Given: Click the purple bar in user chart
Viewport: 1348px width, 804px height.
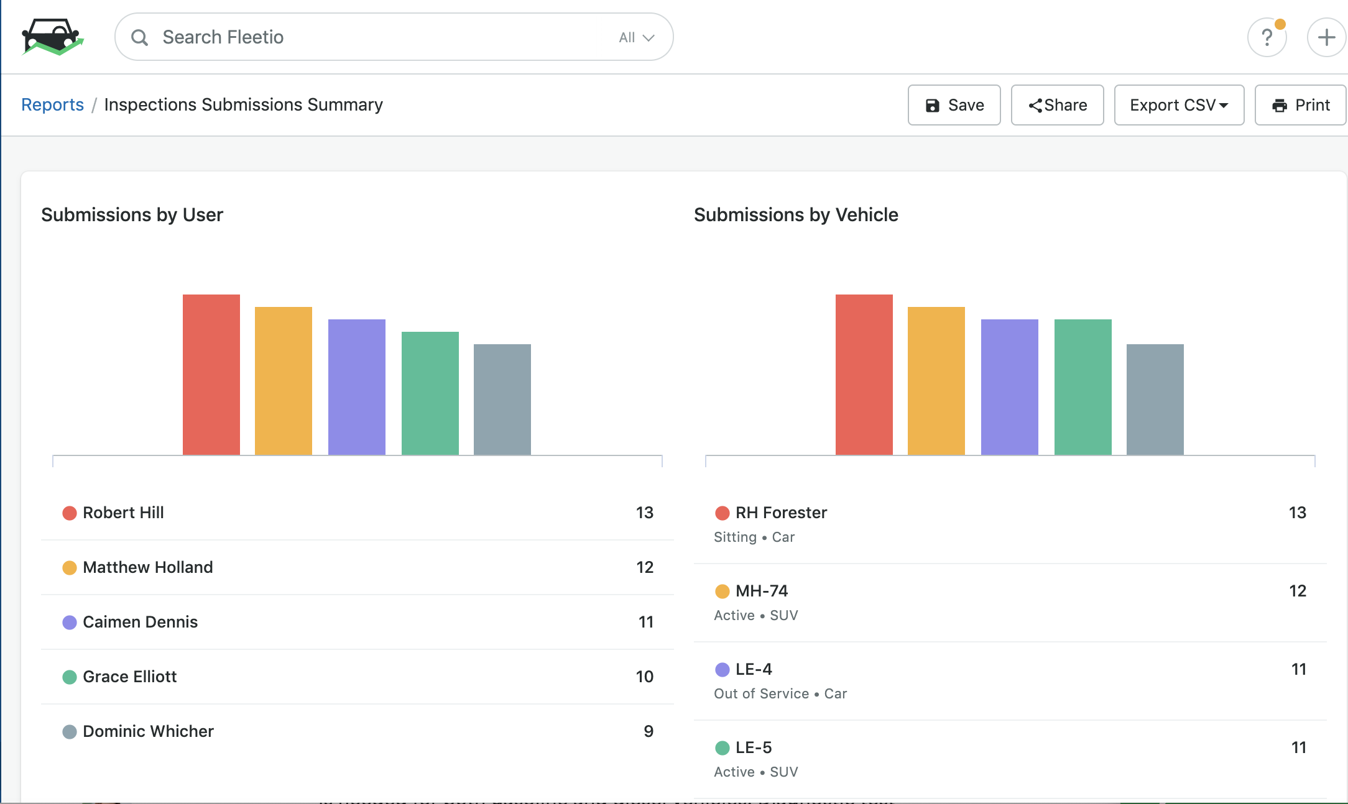Looking at the screenshot, I should tap(356, 386).
